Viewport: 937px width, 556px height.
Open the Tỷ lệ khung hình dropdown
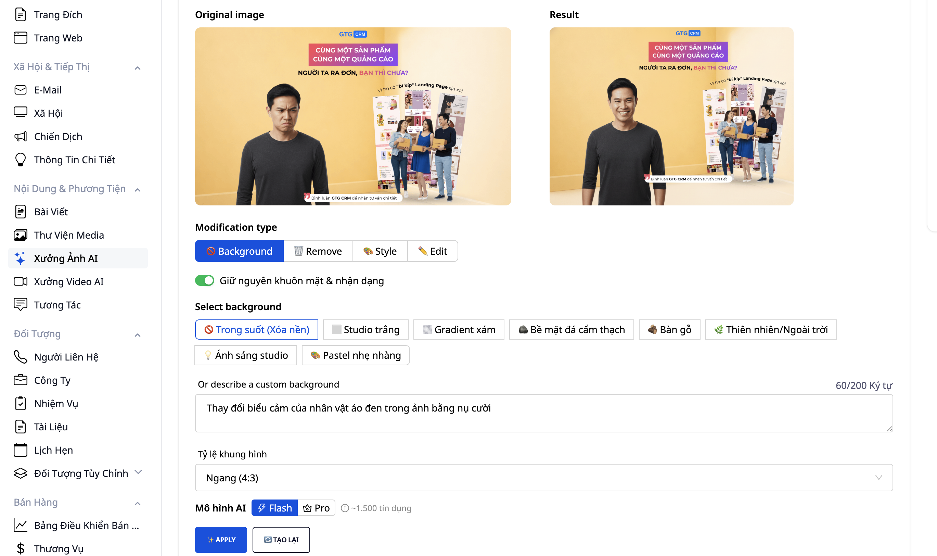pyautogui.click(x=543, y=477)
